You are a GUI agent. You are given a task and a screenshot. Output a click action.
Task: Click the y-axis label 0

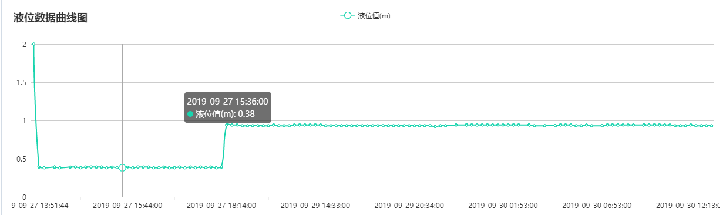click(24, 197)
